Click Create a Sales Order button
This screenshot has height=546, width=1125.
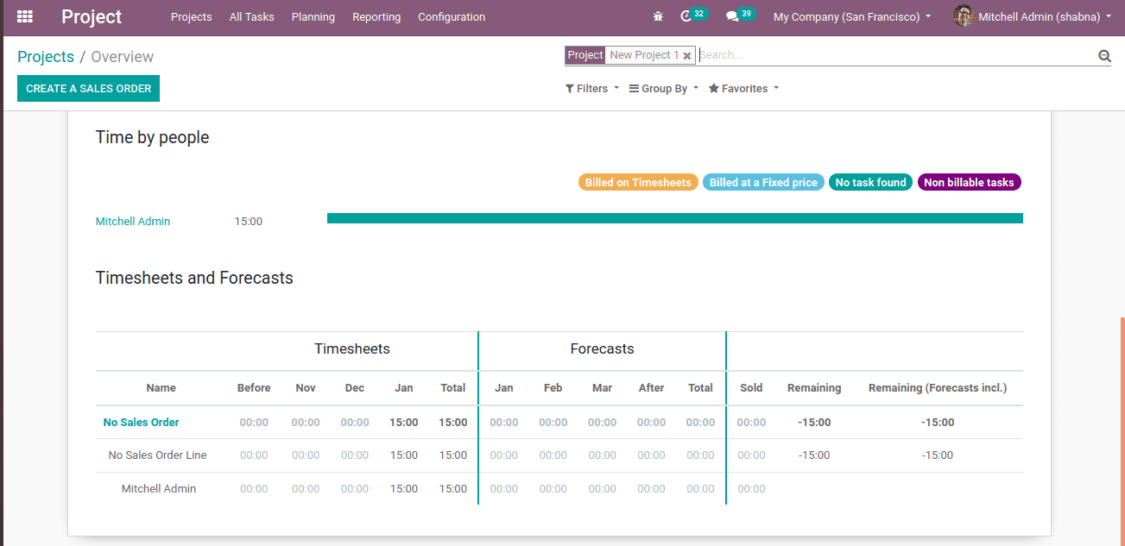[x=88, y=88]
